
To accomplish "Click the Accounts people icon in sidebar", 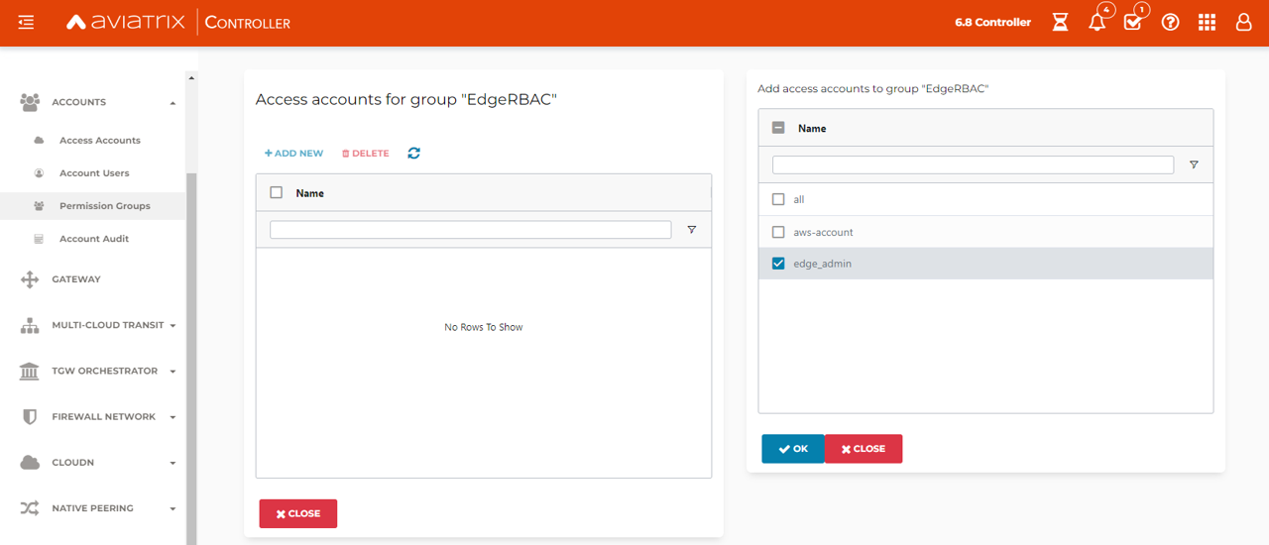I will [30, 102].
